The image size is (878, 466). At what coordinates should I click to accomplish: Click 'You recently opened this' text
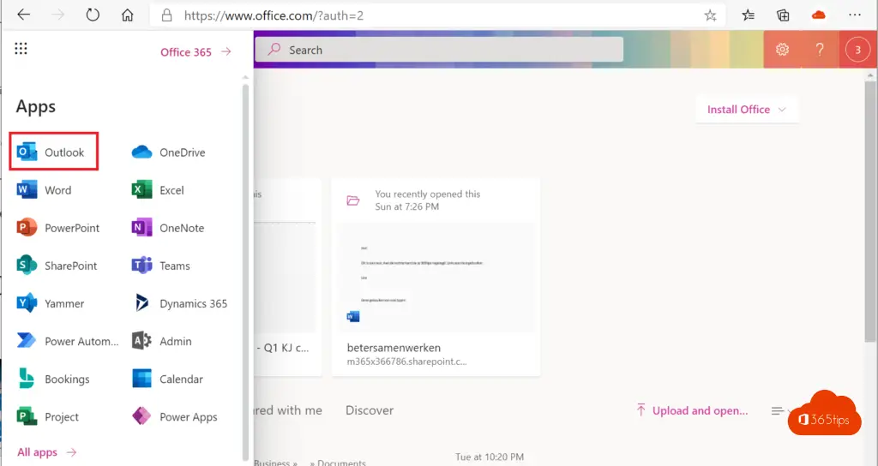(x=428, y=194)
